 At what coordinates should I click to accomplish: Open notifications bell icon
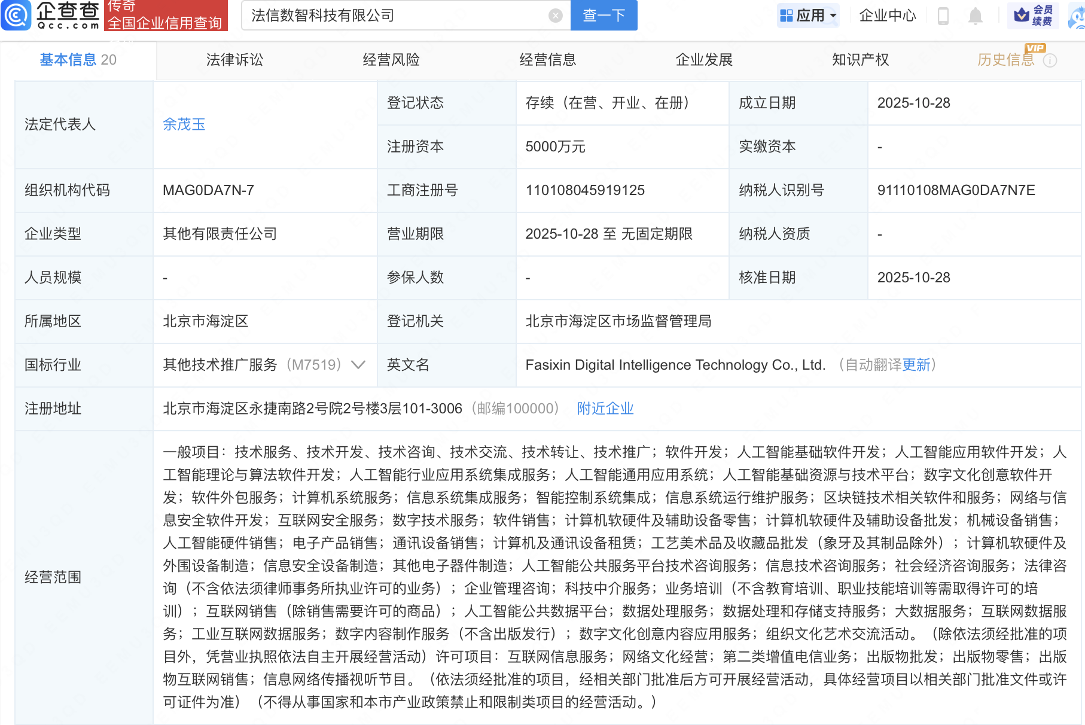tap(975, 16)
